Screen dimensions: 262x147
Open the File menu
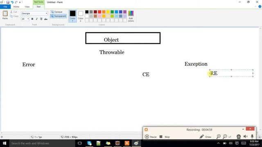5,7
